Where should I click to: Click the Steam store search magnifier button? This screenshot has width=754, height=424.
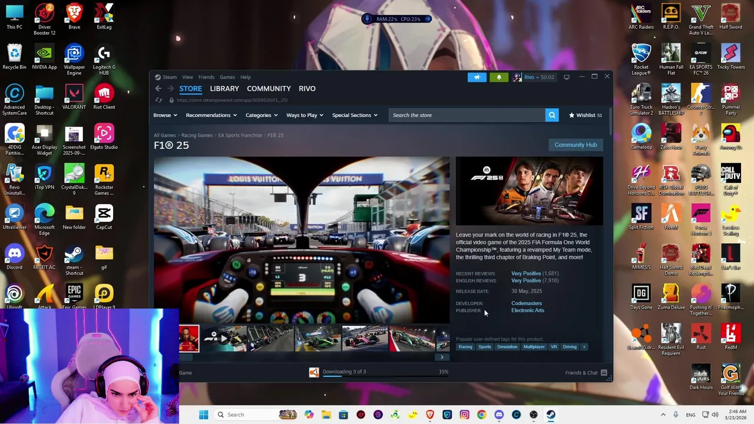coord(552,115)
